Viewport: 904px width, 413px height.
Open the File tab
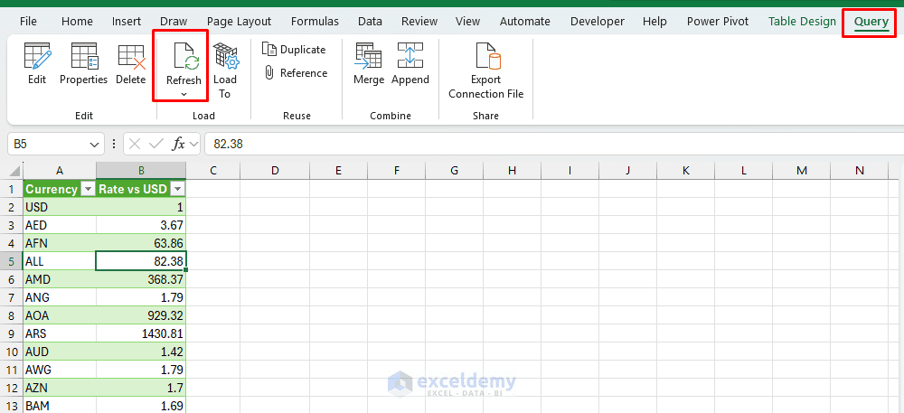click(x=28, y=22)
